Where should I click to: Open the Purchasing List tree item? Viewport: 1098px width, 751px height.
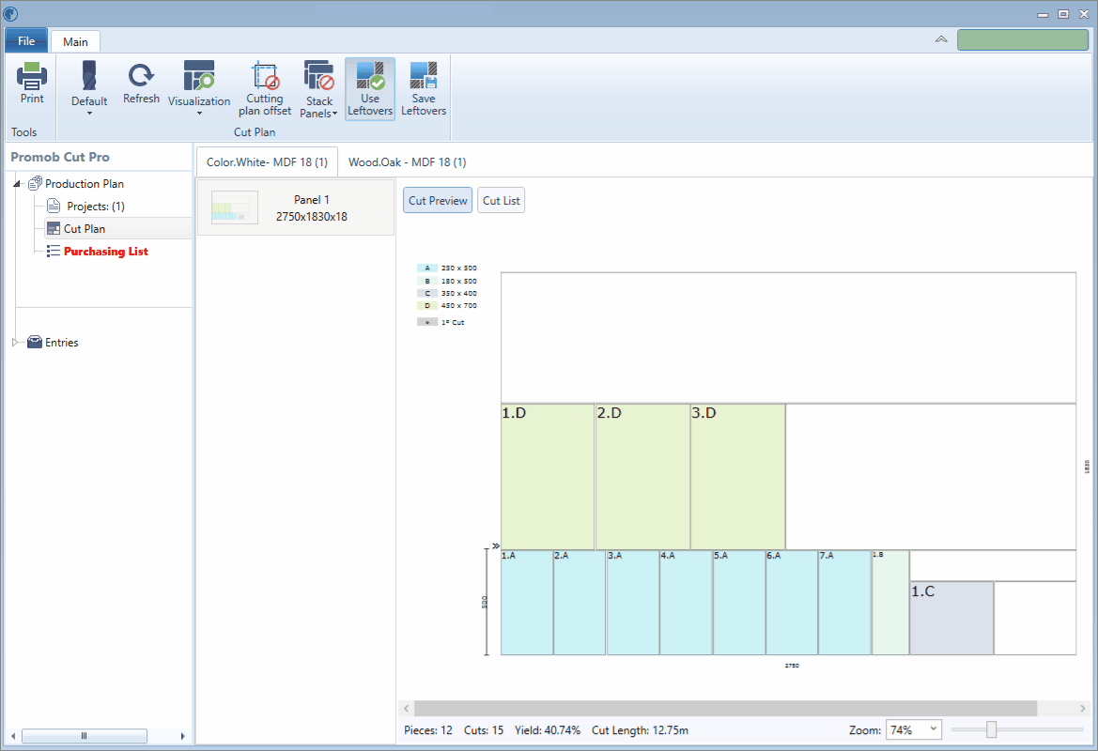click(106, 252)
